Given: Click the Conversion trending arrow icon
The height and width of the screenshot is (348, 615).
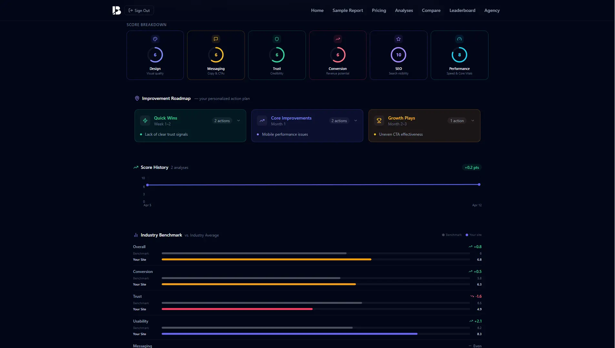Looking at the screenshot, I should 338,39.
